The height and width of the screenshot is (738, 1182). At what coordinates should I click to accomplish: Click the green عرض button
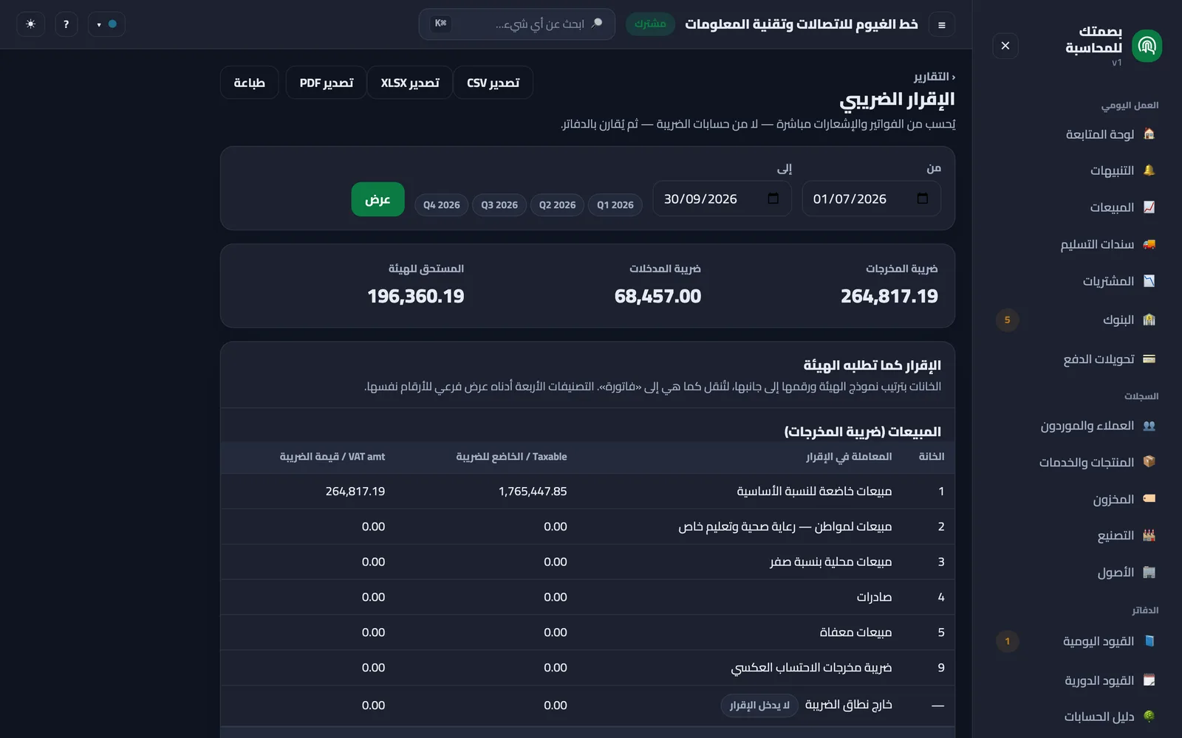(378, 199)
